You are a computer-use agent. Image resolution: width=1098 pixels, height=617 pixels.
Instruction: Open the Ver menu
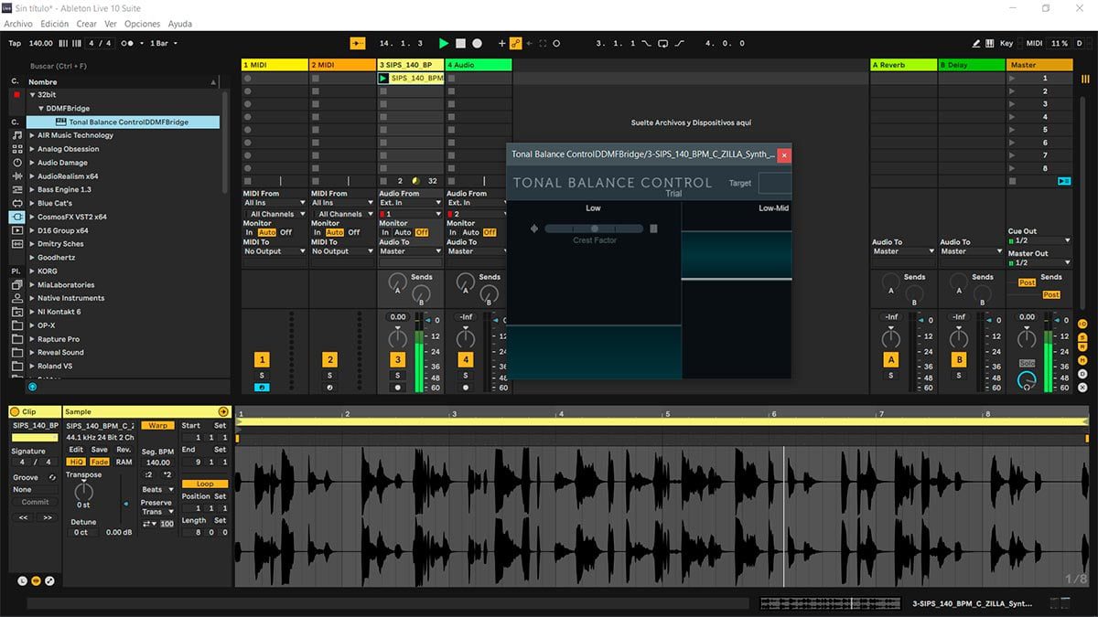[111, 24]
